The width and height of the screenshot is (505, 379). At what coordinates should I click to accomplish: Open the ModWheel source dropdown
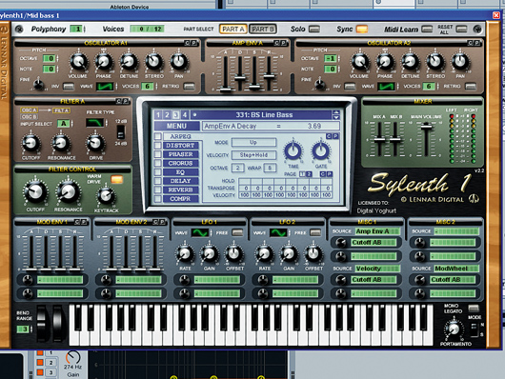click(456, 269)
